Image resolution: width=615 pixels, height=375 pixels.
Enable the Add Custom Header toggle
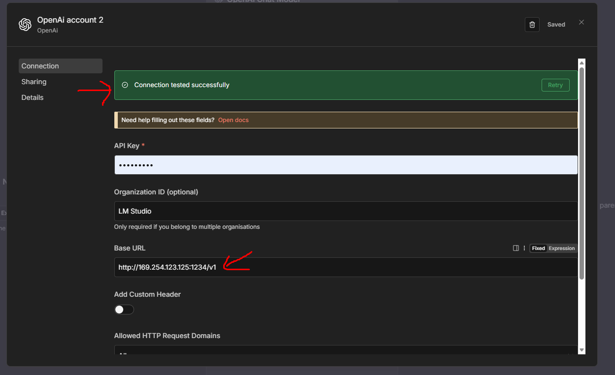coord(124,310)
